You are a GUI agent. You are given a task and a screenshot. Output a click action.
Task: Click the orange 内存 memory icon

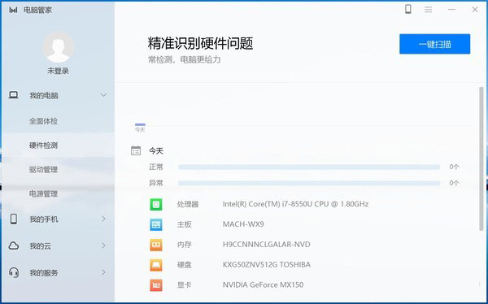coord(156,245)
